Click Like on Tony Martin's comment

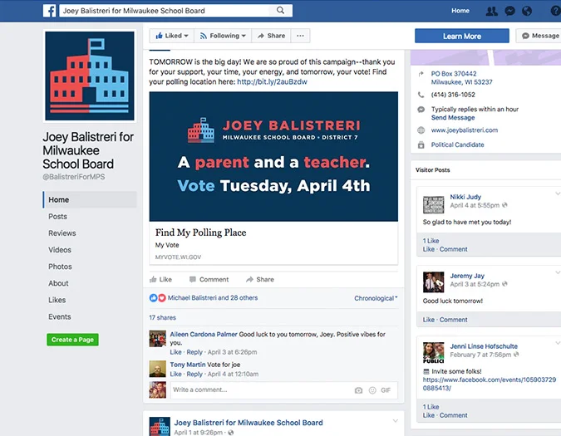tap(175, 375)
